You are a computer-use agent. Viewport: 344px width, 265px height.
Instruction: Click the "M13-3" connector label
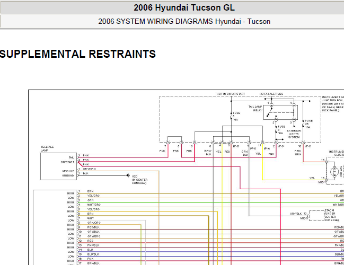304,218
